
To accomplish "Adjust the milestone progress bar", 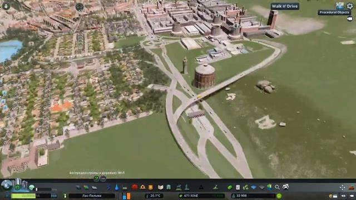I will (43, 189).
